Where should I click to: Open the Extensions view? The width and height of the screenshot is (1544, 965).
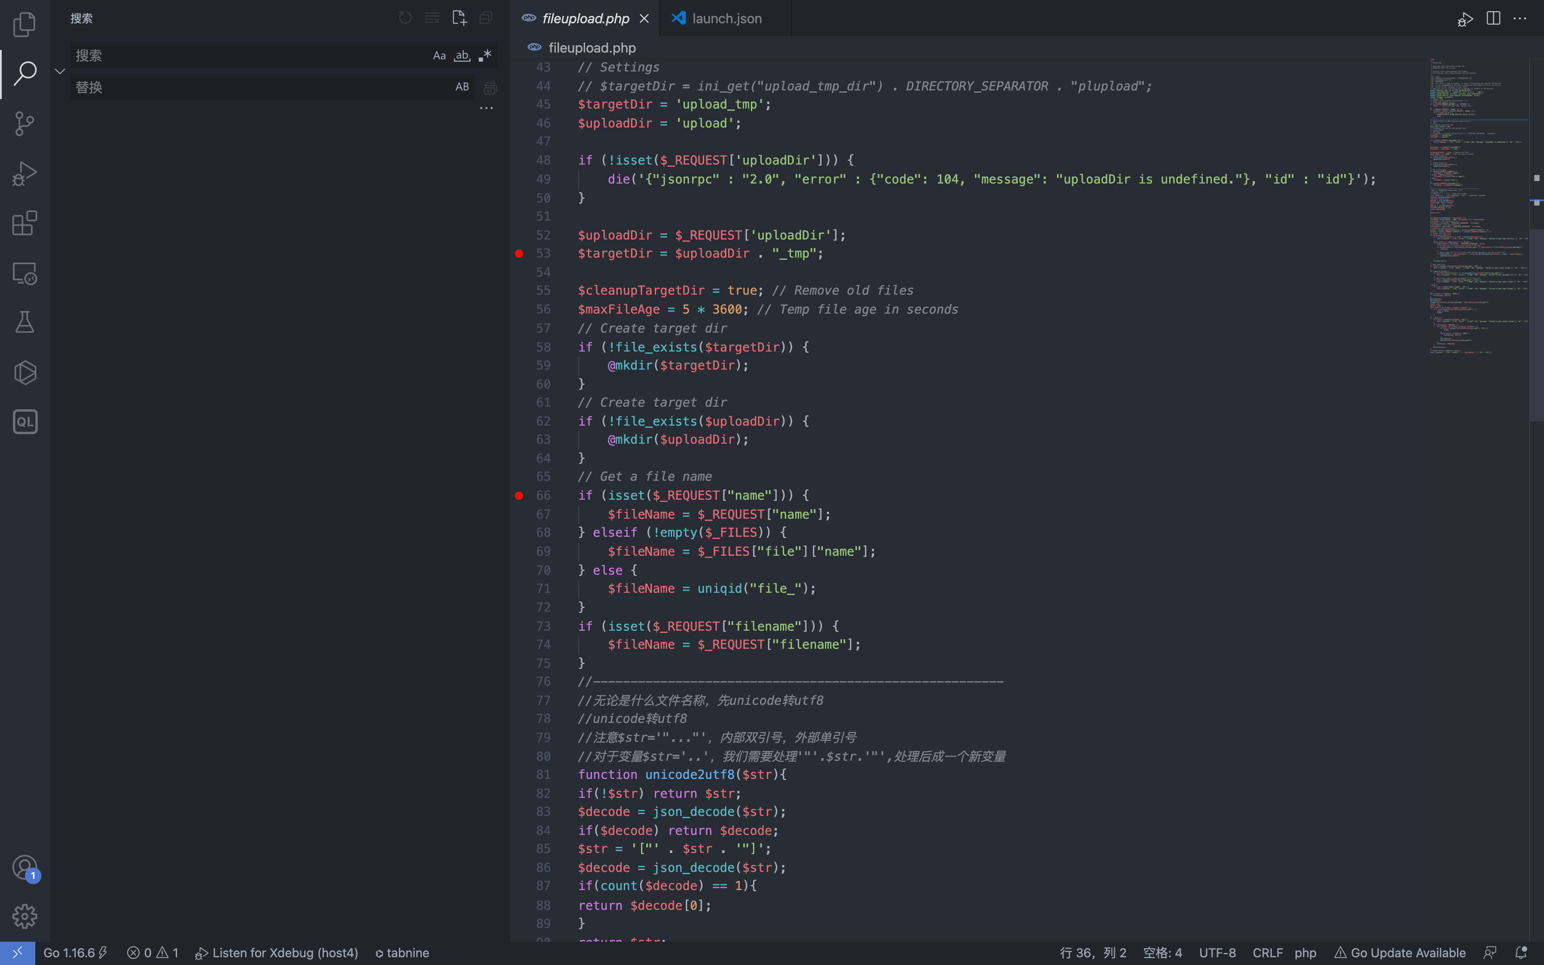coord(24,224)
